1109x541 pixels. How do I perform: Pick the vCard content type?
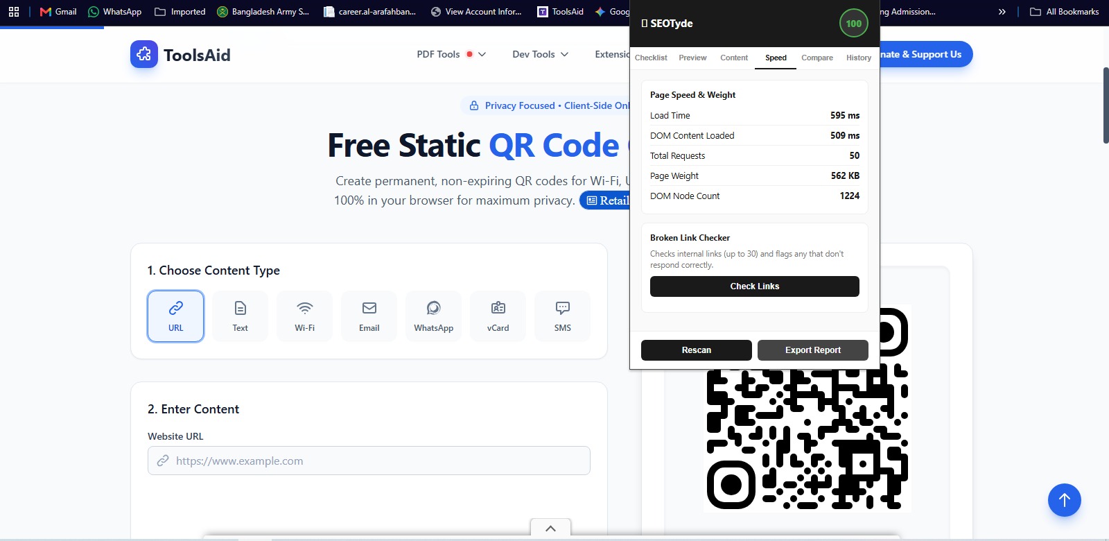[498, 316]
